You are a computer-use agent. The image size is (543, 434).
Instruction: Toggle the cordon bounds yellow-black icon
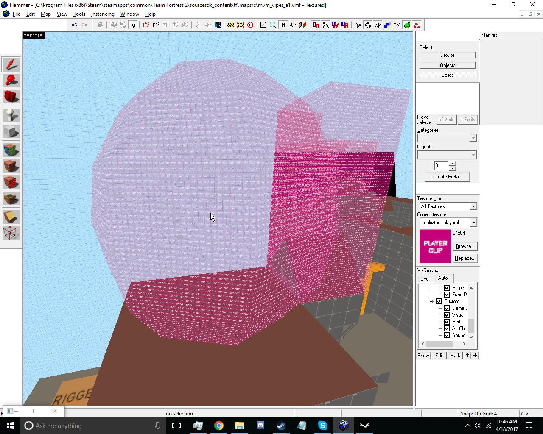(231, 25)
